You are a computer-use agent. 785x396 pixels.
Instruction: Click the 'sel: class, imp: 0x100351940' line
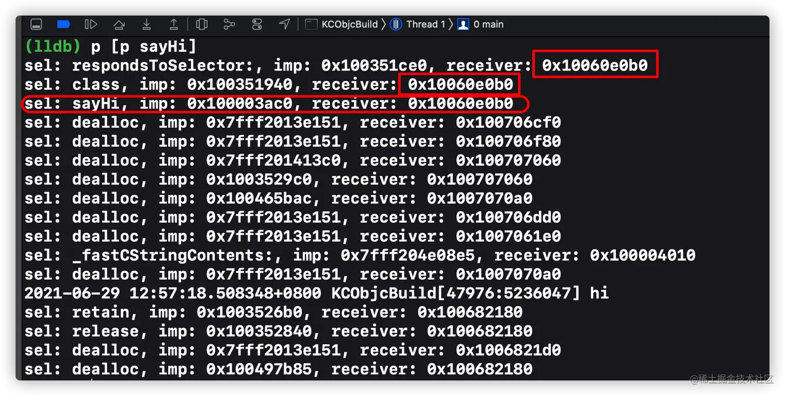click(x=268, y=84)
